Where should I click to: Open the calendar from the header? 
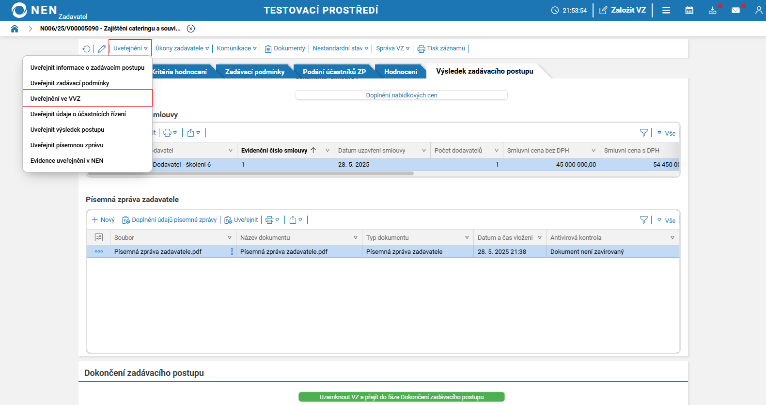(689, 10)
